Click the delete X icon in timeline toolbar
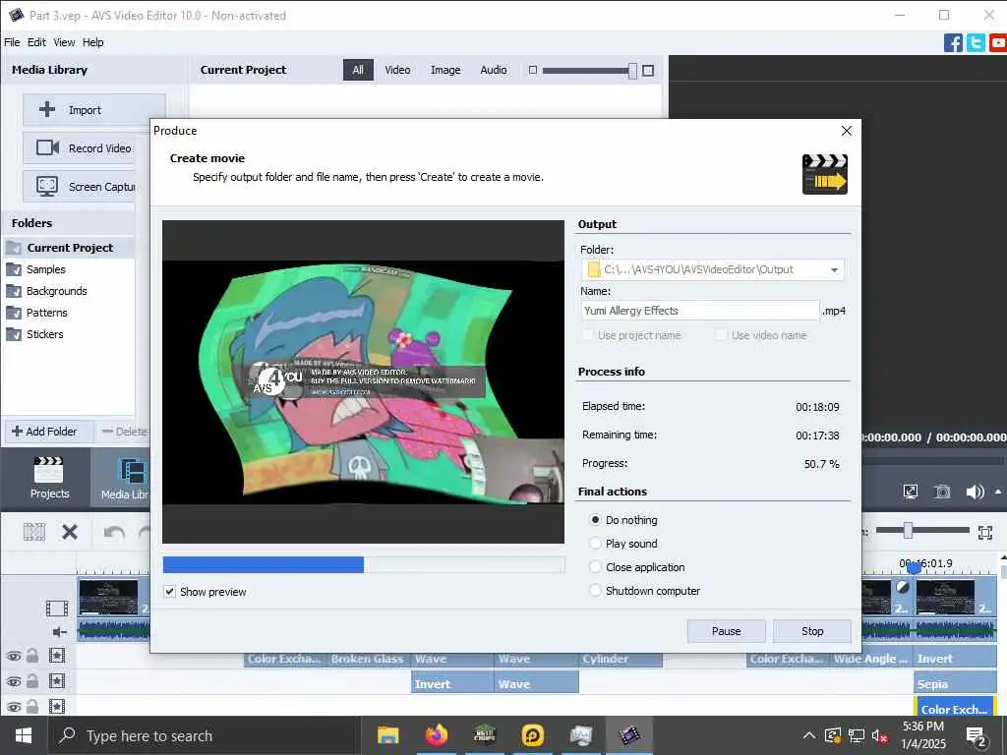 coord(70,532)
